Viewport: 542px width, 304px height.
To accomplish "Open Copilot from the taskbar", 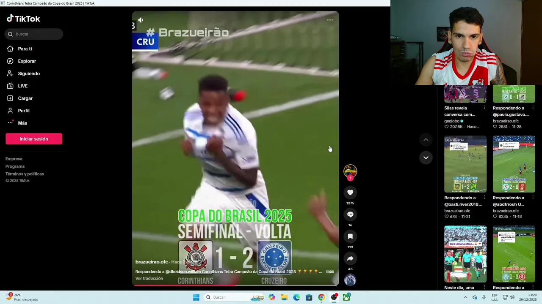I will [272, 297].
